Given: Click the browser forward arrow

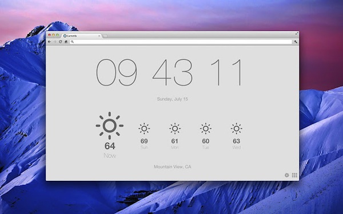Looking at the screenshot, I should [55, 42].
